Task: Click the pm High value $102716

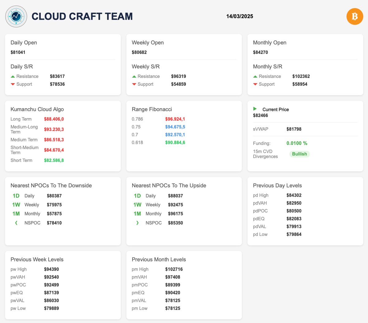Action: click(x=174, y=269)
